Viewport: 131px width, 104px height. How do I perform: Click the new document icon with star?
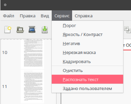(8, 30)
